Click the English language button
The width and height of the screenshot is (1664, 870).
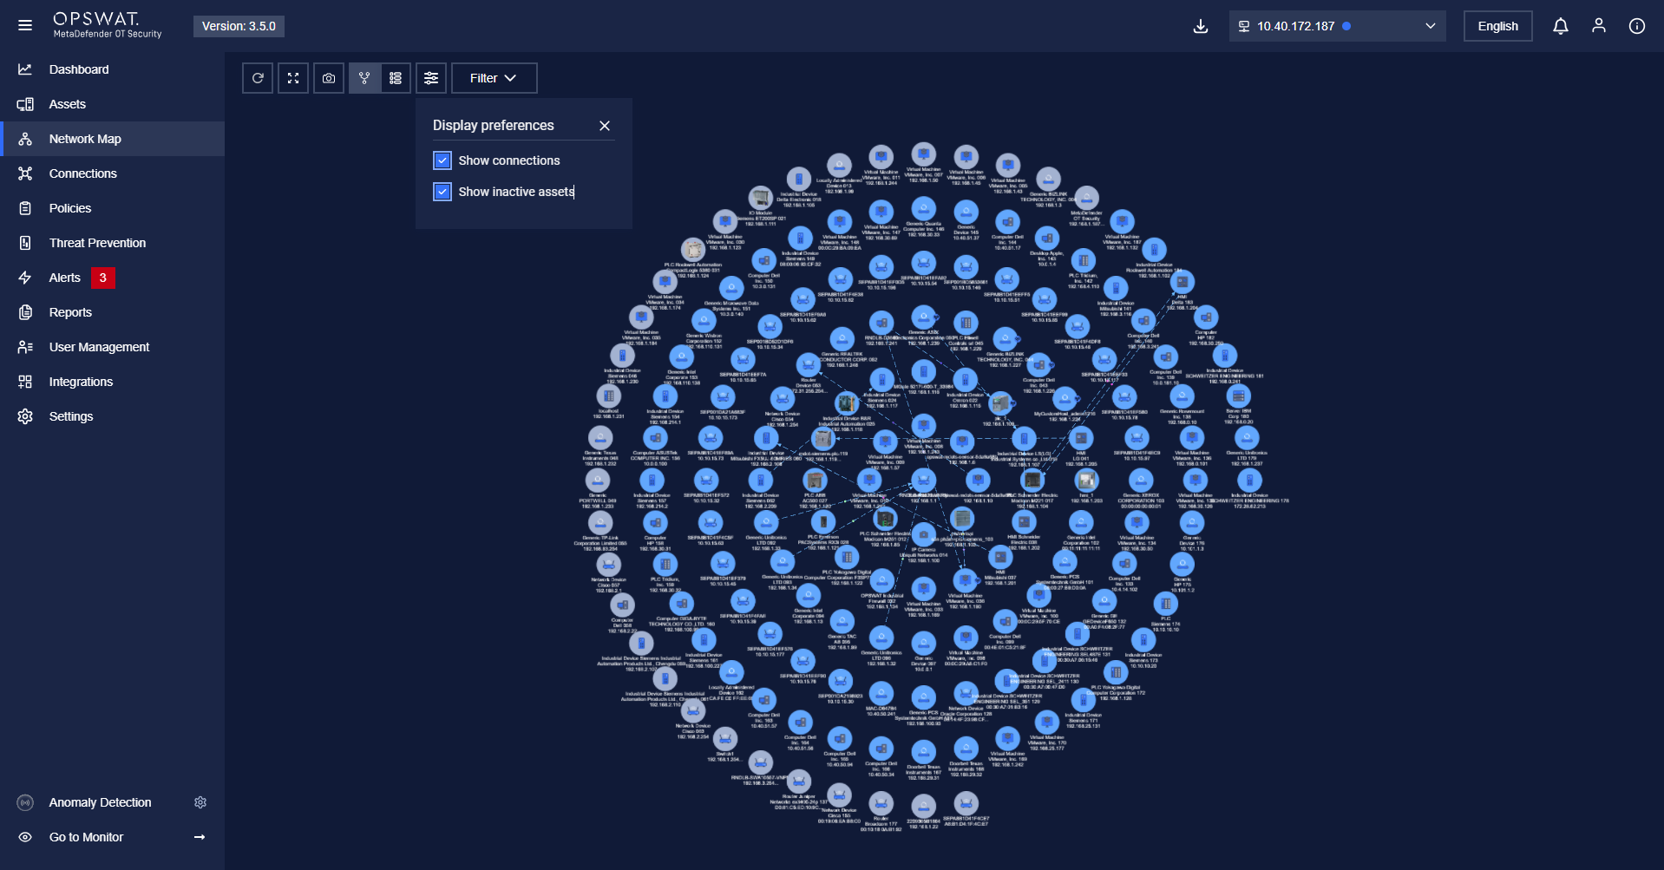[x=1497, y=26]
